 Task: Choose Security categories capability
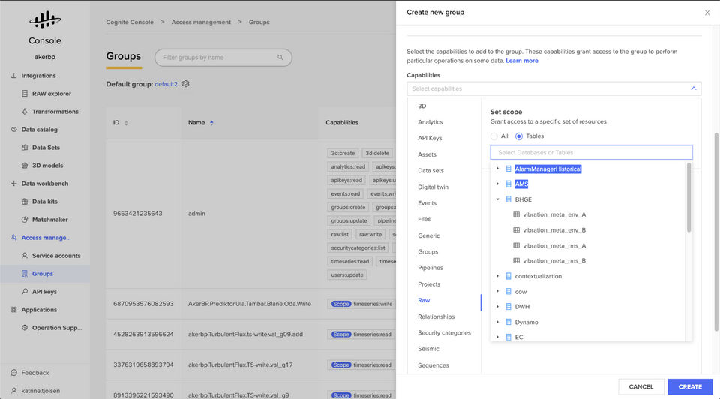coord(444,333)
